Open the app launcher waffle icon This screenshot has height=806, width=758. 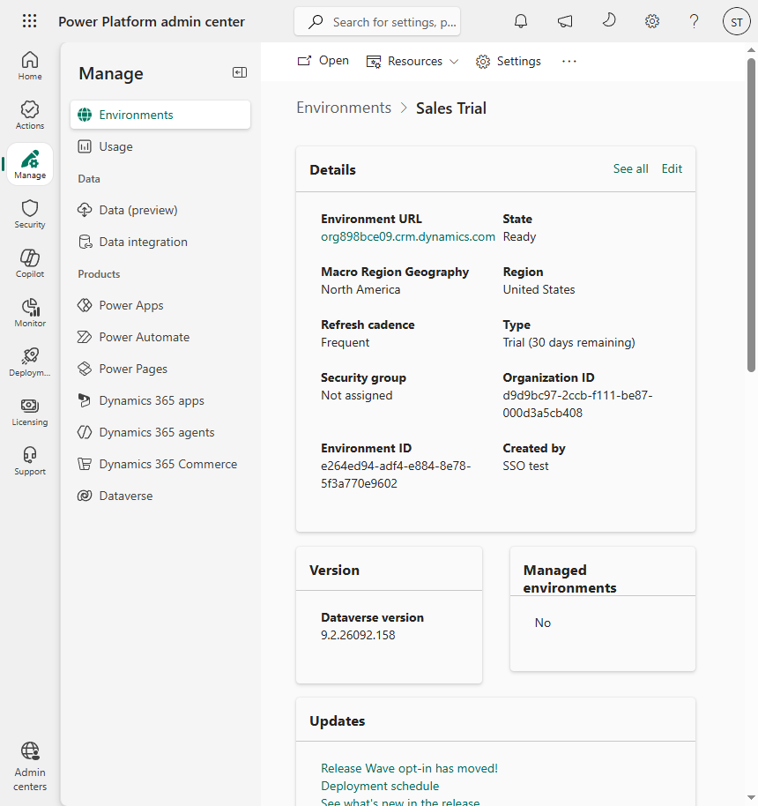[29, 21]
